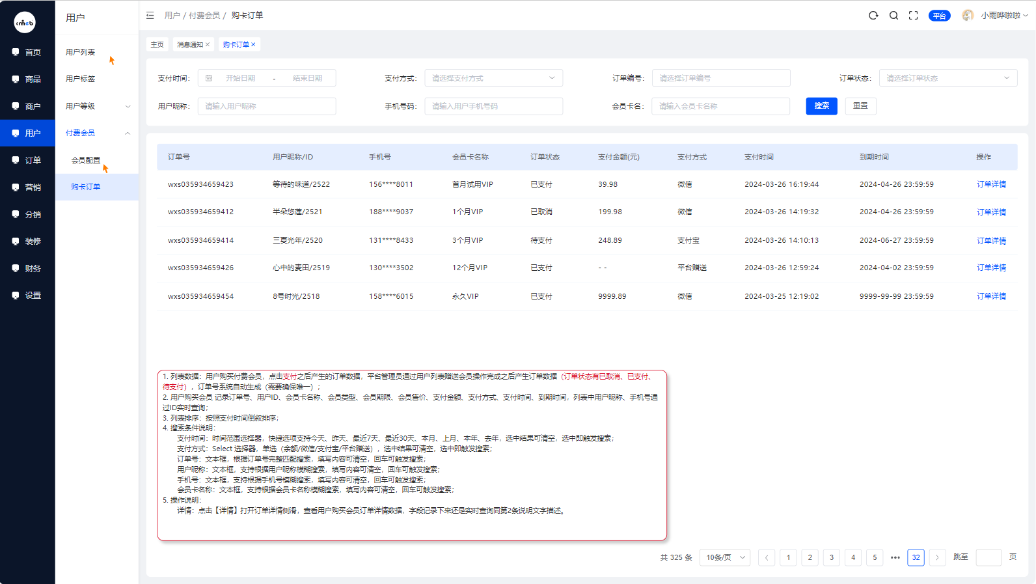Open the 支付时间 date range picker
Image resolution: width=1036 pixels, height=584 pixels.
[x=267, y=78]
